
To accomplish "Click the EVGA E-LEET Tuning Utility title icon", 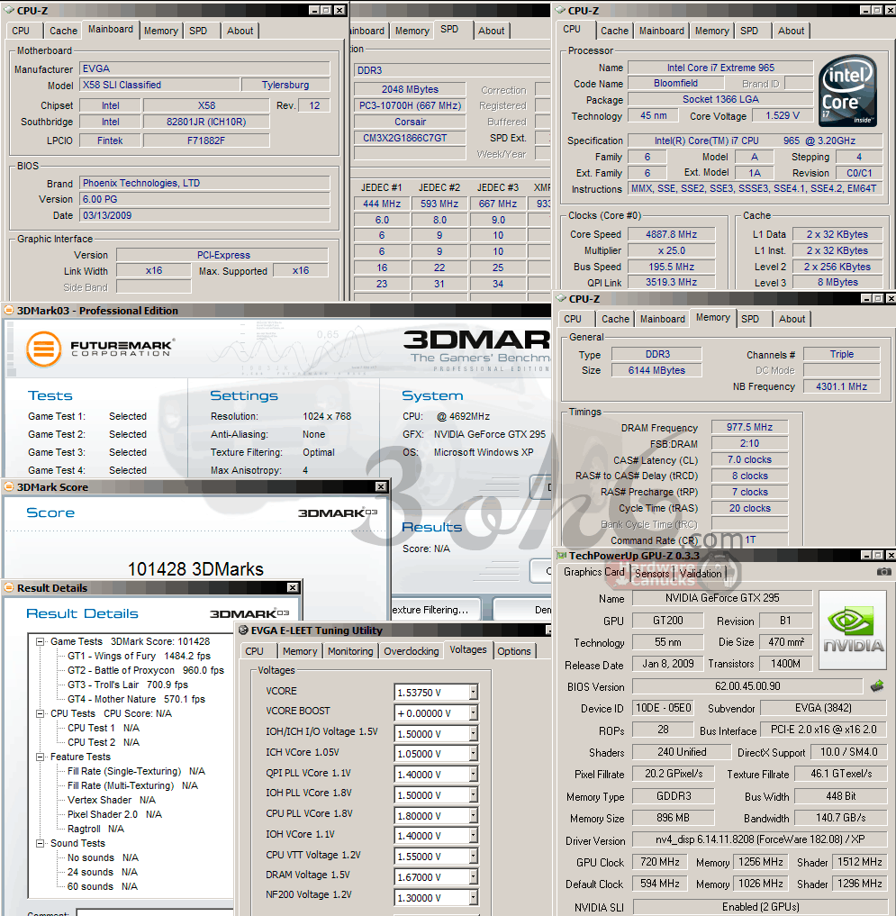I will [243, 630].
